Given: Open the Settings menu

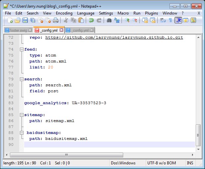Looking at the screenshot, I should [x=106, y=13].
